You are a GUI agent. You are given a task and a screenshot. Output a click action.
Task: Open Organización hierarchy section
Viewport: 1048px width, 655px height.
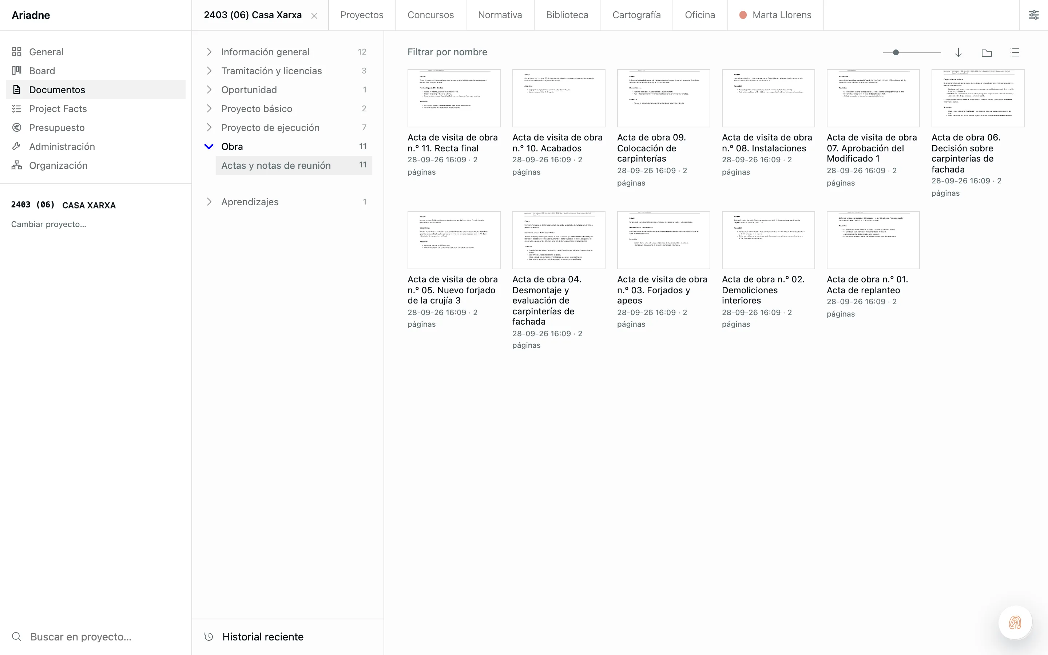pyautogui.click(x=95, y=166)
